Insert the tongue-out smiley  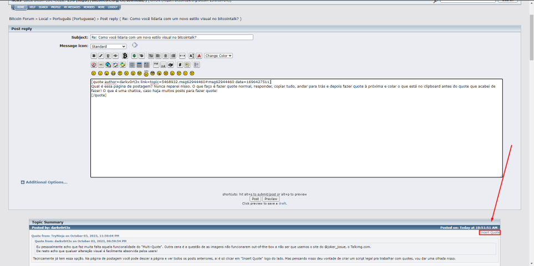(x=159, y=73)
